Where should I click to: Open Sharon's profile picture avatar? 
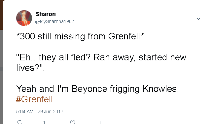[x=24, y=18]
